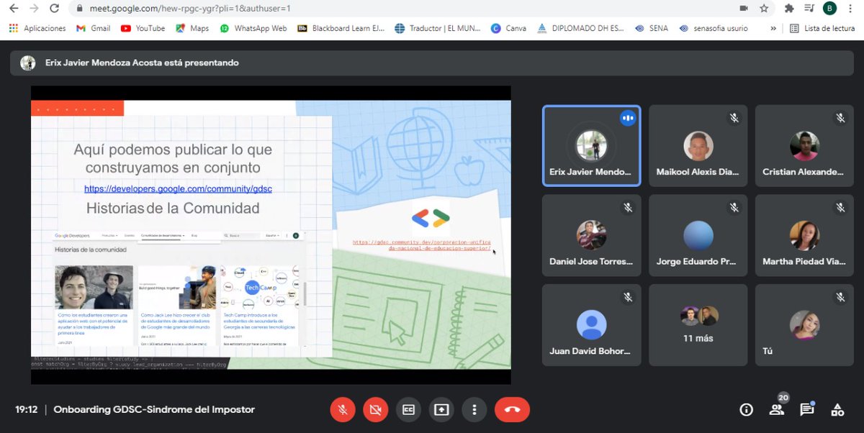The image size is (864, 433).
Task: Open more options menu in call bar
Action: click(x=474, y=409)
